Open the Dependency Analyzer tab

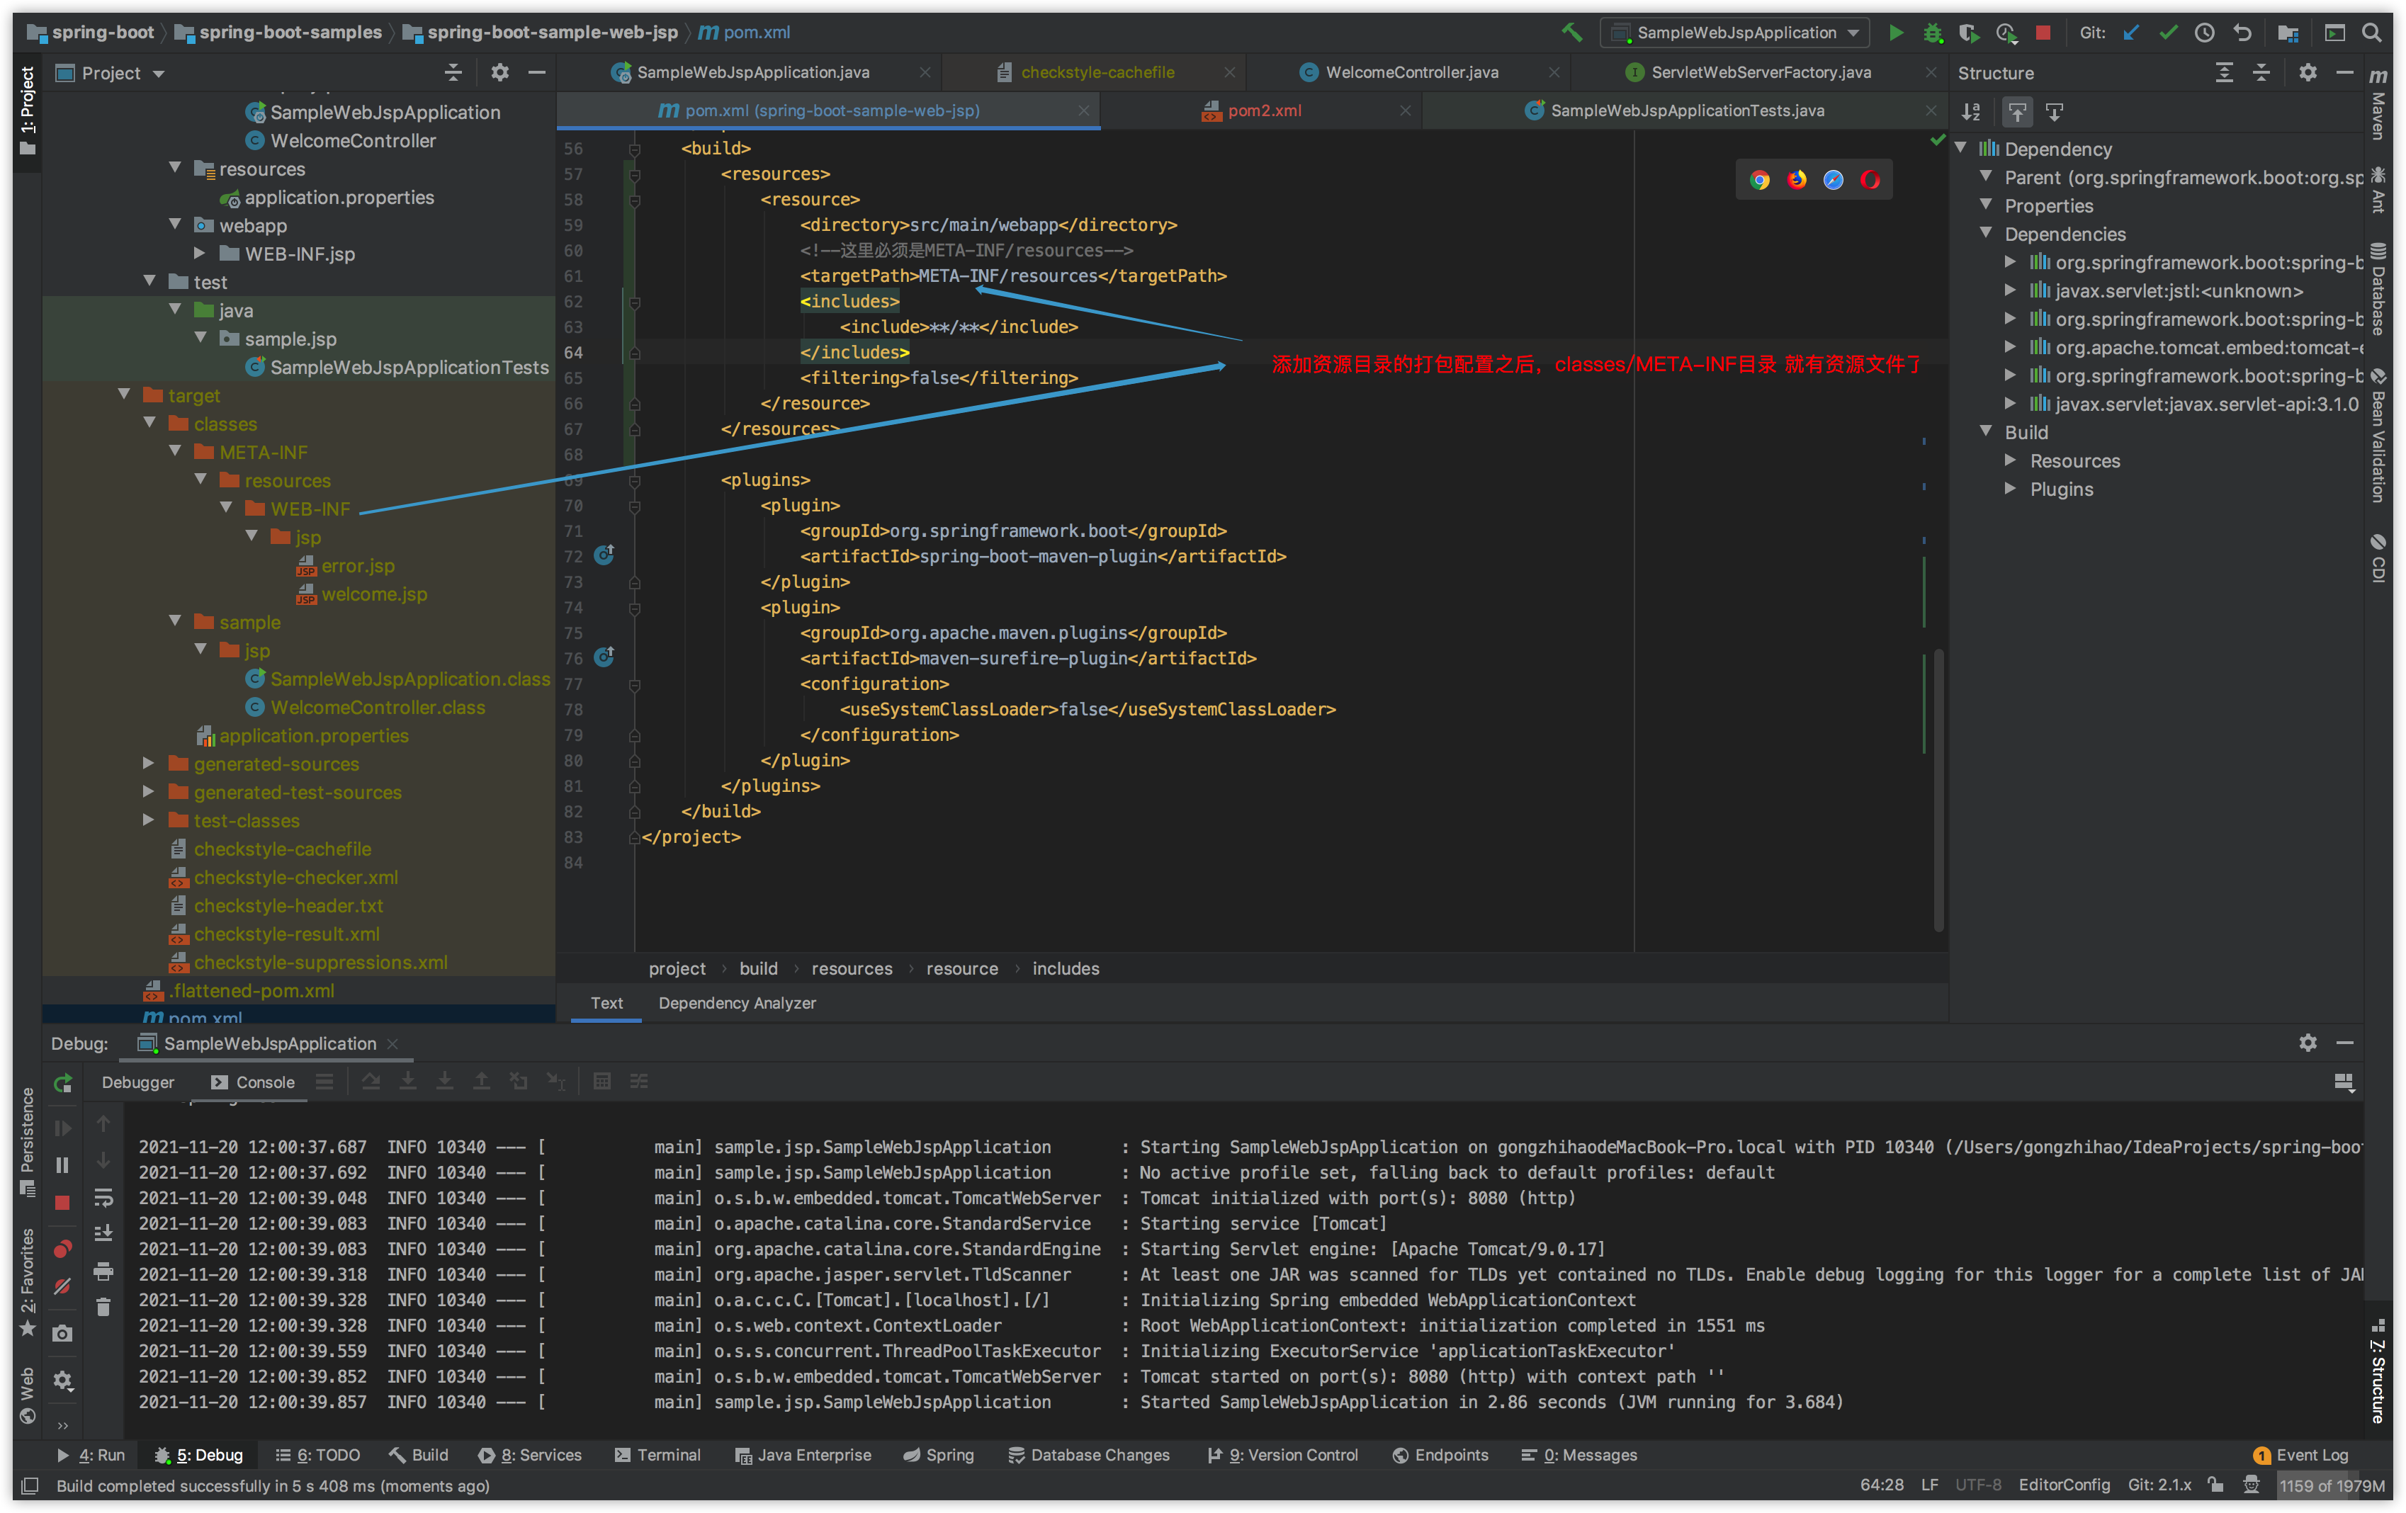click(x=736, y=1003)
